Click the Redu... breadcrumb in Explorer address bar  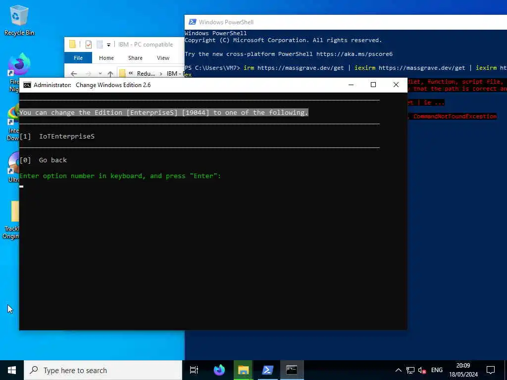(x=146, y=74)
